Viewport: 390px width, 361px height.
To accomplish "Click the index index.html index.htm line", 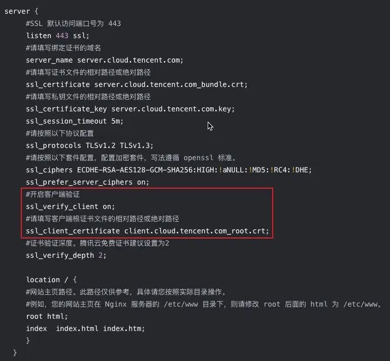I will pos(85,328).
